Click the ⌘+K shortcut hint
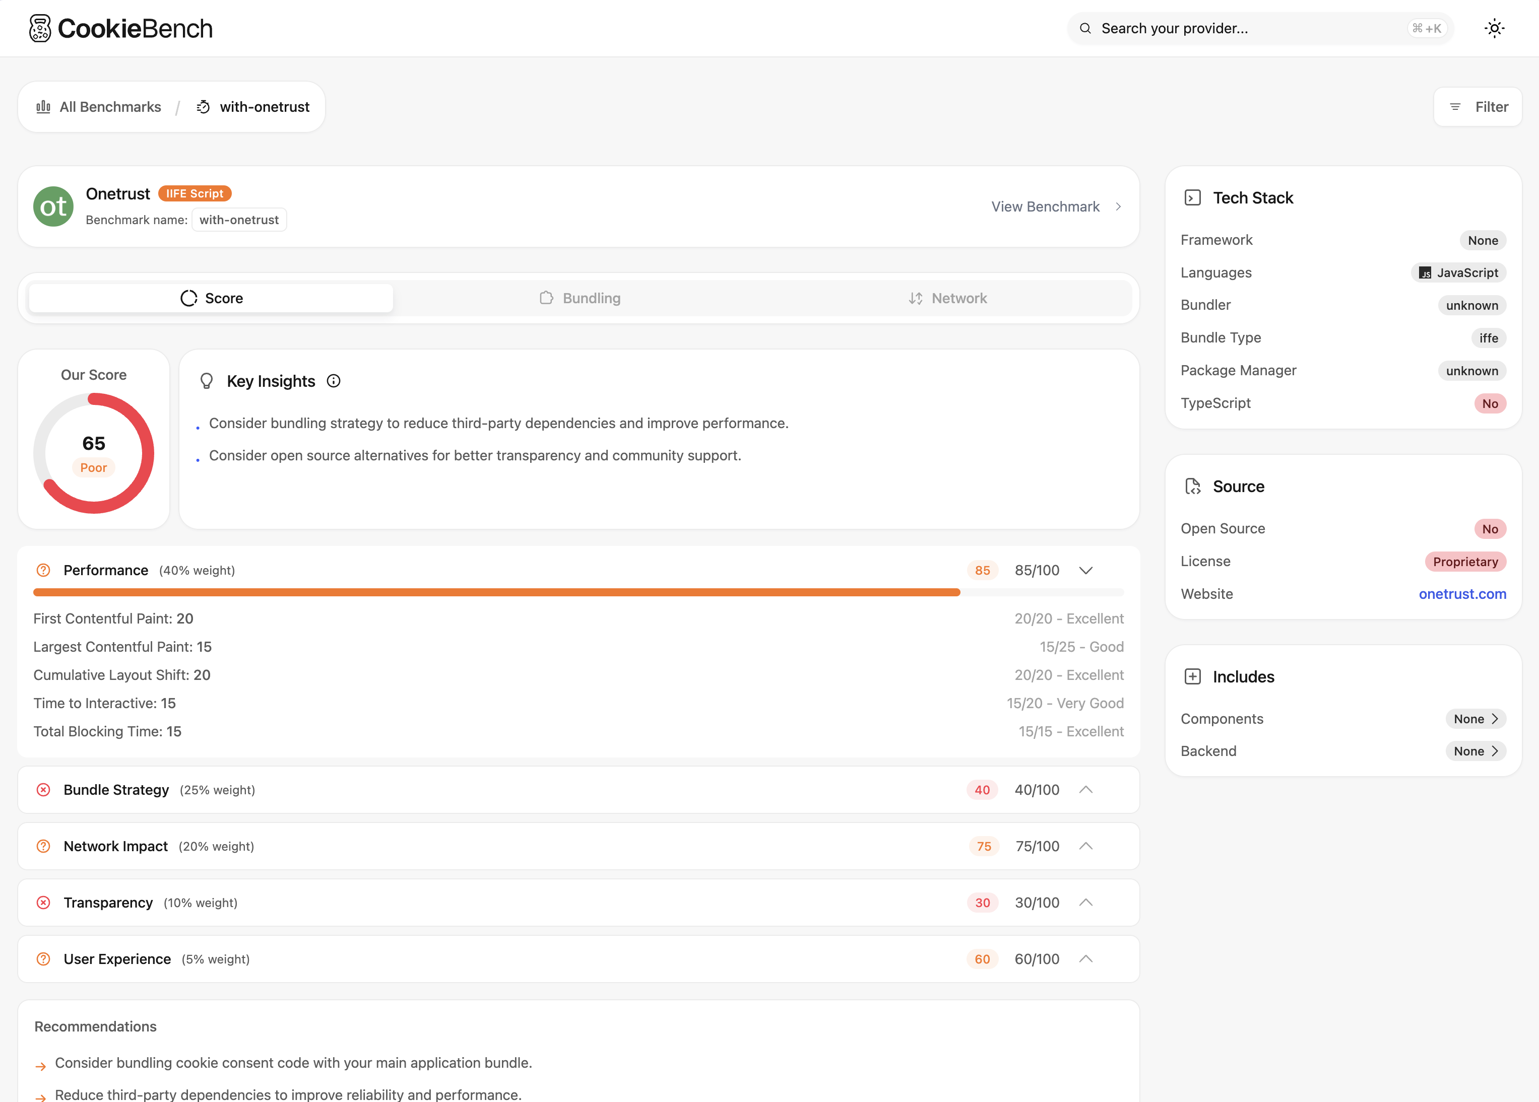The height and width of the screenshot is (1102, 1539). pos(1426,29)
